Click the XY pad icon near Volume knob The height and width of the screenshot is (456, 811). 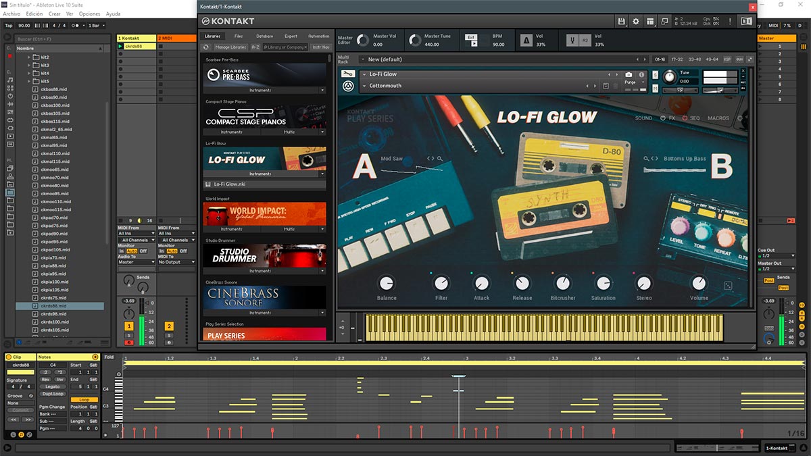[728, 286]
